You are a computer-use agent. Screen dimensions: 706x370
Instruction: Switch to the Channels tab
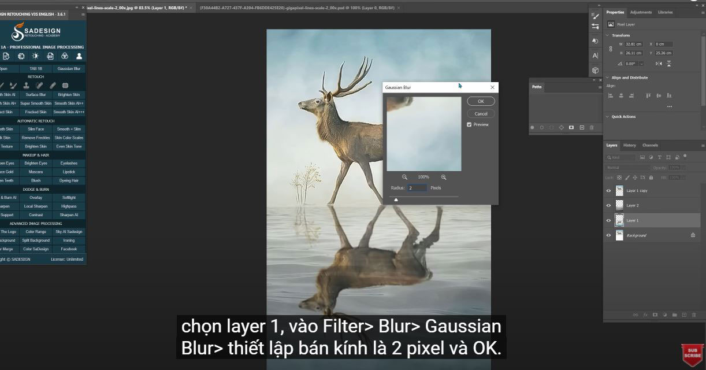pos(650,145)
